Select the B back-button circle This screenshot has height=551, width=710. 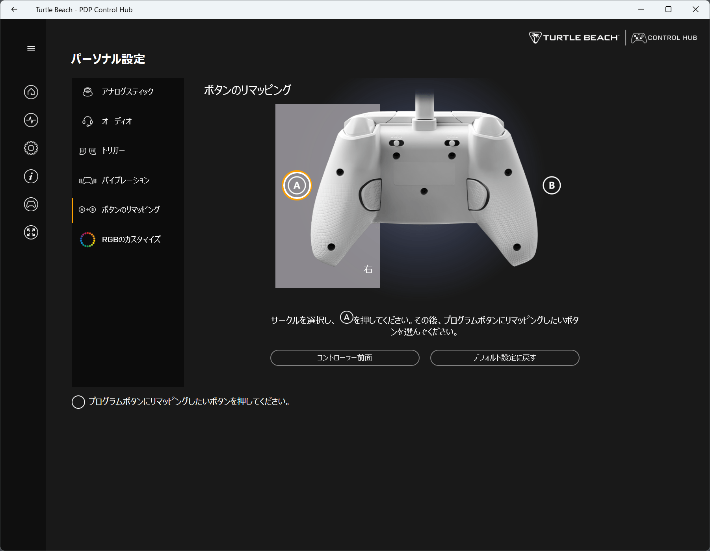[x=551, y=186]
